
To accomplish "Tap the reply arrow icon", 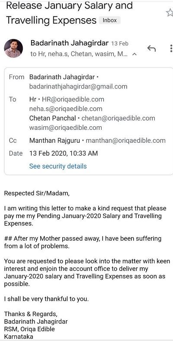I will [x=151, y=48].
